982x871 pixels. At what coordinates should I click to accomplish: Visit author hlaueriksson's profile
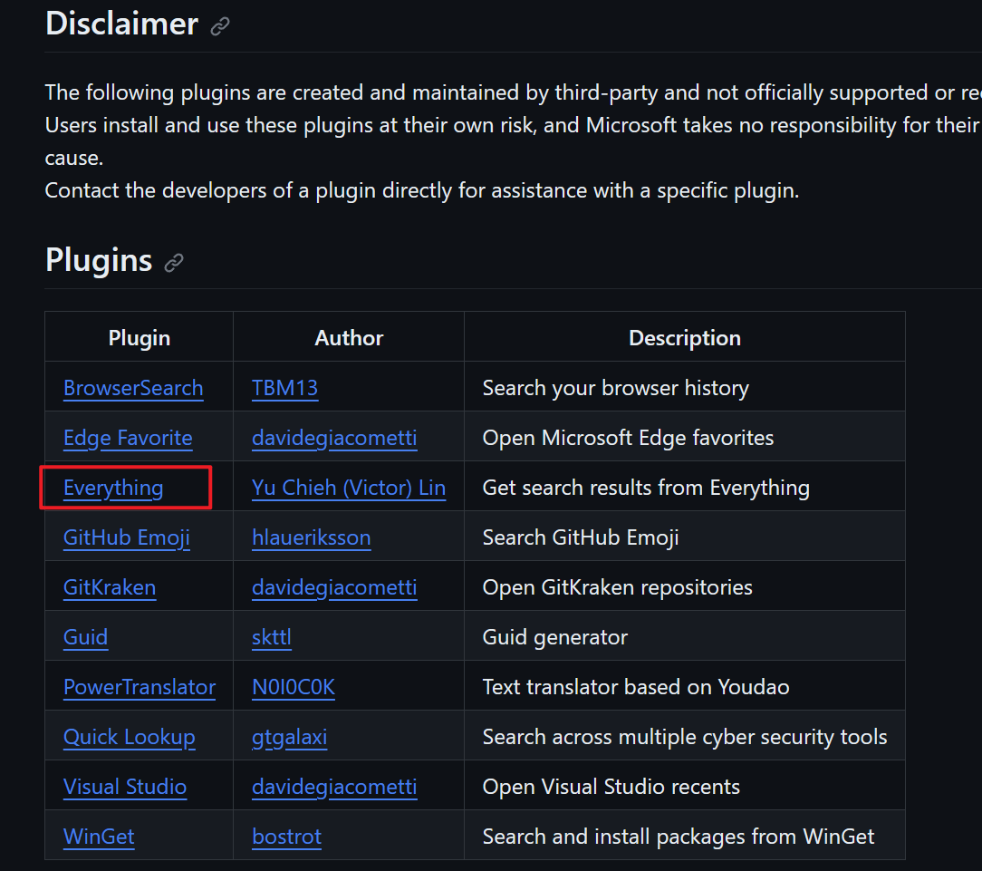click(312, 537)
